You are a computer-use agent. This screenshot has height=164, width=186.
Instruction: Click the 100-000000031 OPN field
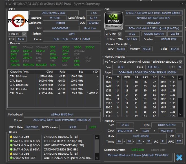tap(61, 29)
